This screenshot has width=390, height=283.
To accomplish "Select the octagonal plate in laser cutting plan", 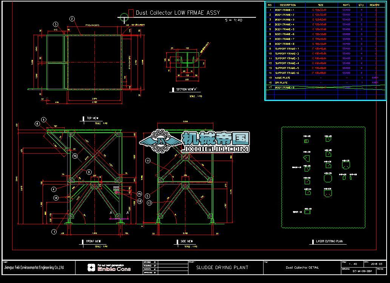I will pos(328,179).
